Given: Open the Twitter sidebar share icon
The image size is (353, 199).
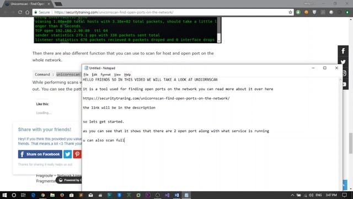Looking at the screenshot, I should click(343, 62).
